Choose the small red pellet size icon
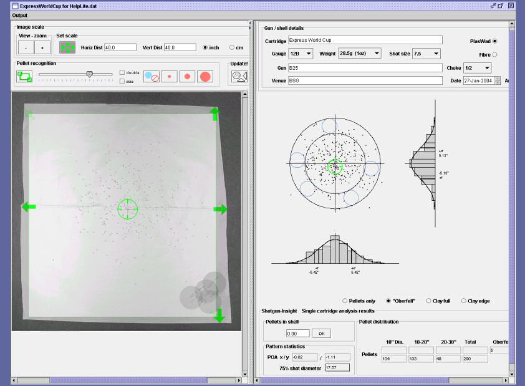The image size is (525, 386). point(169,76)
